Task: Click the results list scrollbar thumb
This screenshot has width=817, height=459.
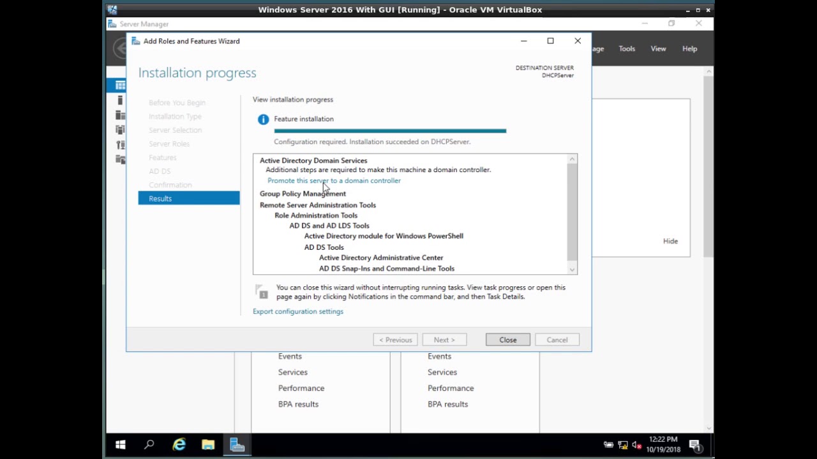Action: (x=573, y=212)
